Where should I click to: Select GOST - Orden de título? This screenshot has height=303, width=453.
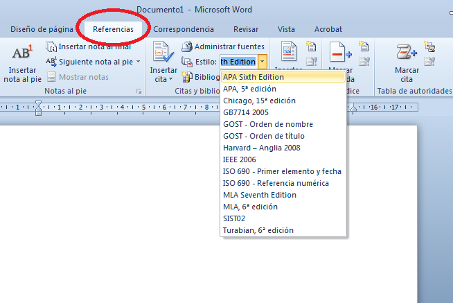click(283, 136)
